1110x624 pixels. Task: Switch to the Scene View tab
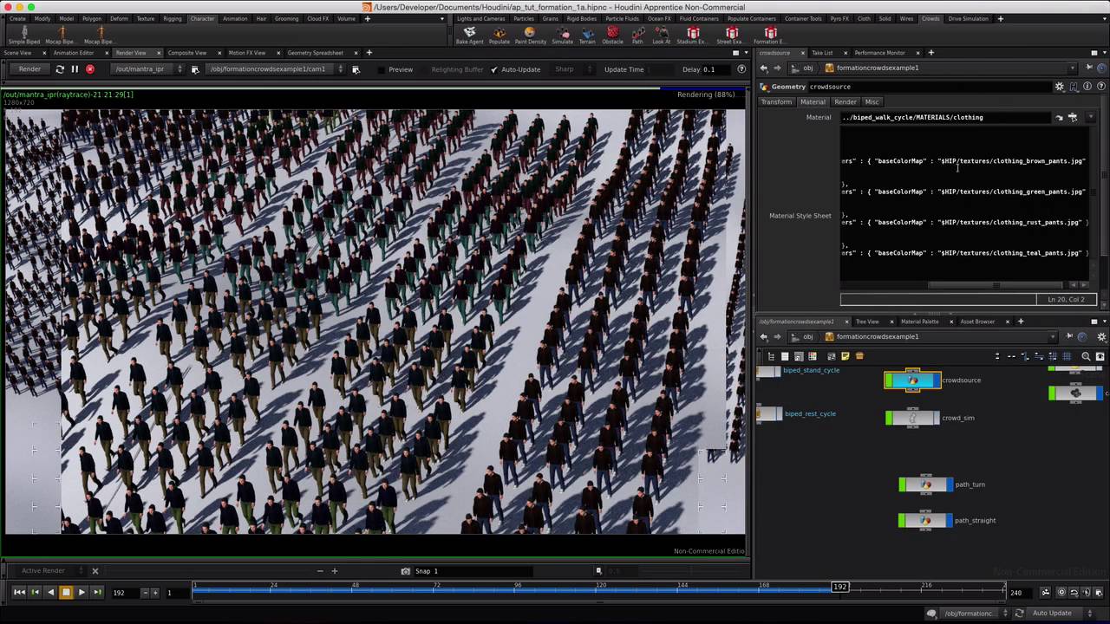(18, 53)
